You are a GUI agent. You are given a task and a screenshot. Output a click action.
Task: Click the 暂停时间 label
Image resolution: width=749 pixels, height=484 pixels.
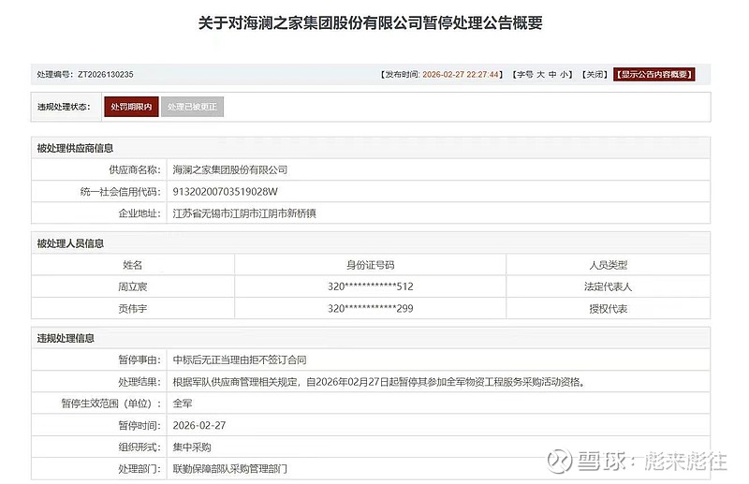(x=140, y=425)
